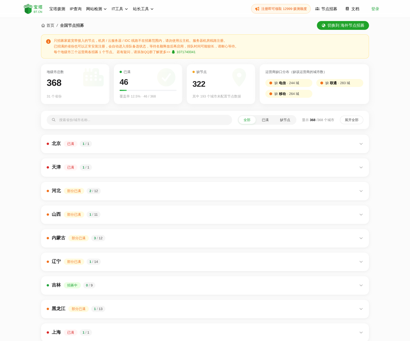The height and width of the screenshot is (341, 410).
Task: Click the search magnifier icon
Action: coord(54,120)
